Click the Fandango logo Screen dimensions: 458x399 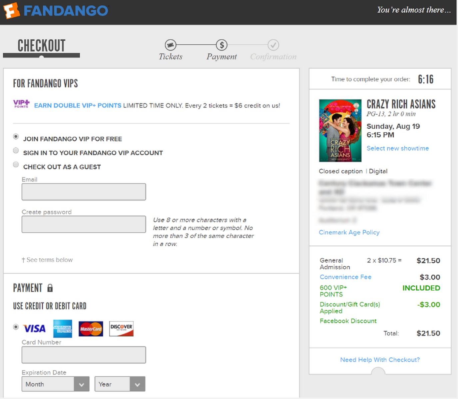[55, 10]
